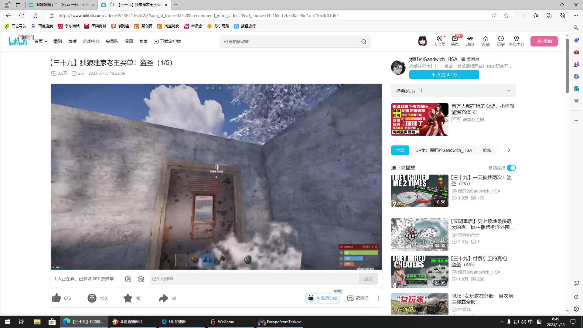
Task: Add this page to browser favorites
Action: pyautogui.click(x=506, y=15)
